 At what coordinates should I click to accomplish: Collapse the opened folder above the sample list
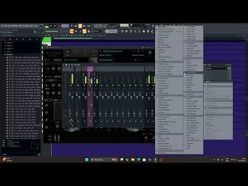(9, 54)
